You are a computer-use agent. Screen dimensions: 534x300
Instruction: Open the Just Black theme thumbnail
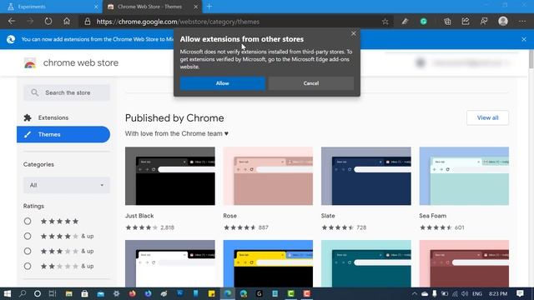(170, 176)
